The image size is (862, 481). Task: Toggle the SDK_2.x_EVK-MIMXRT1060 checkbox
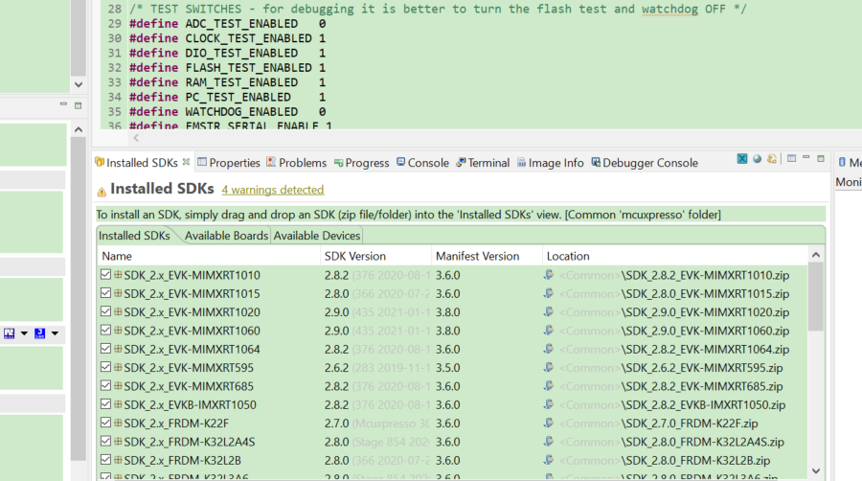[105, 331]
